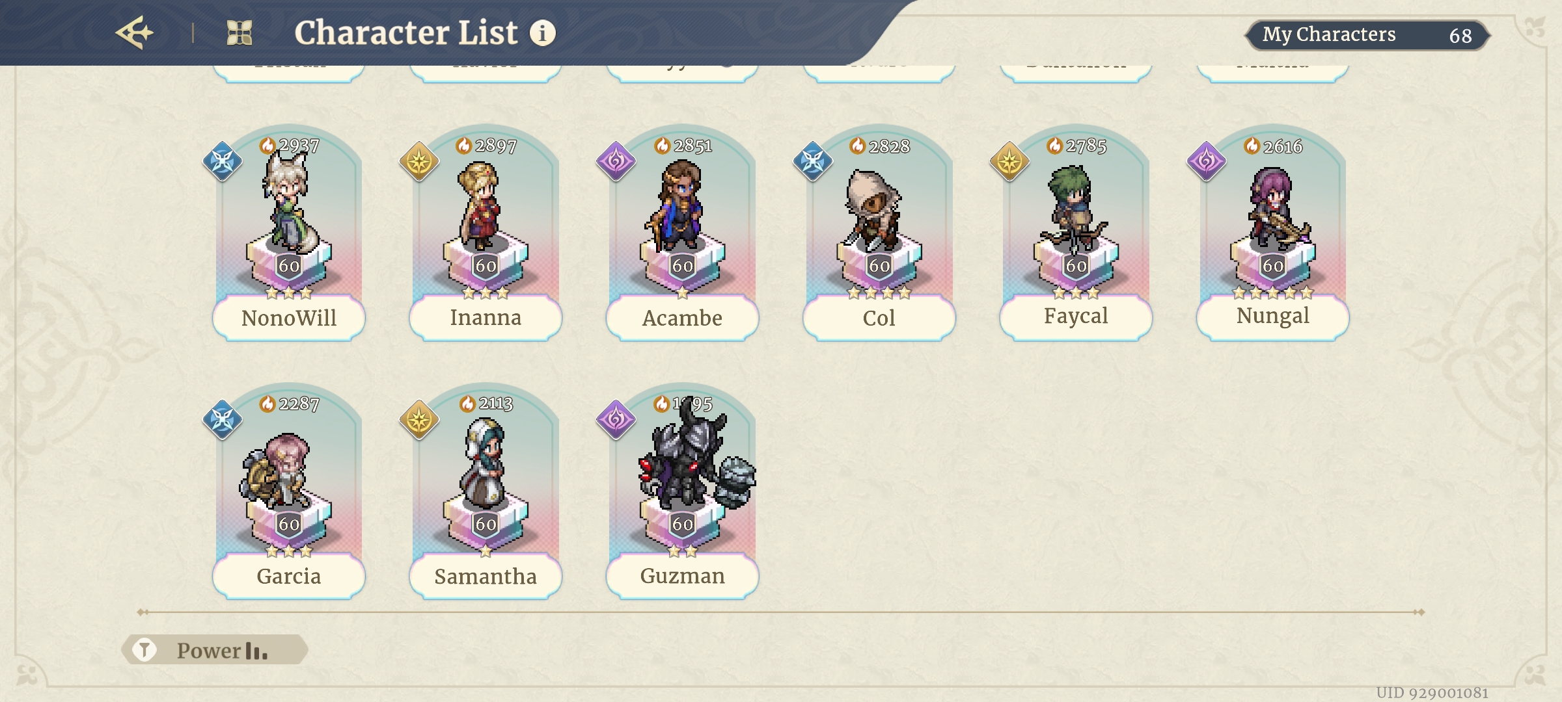Click the Nungal name label

tap(1272, 317)
